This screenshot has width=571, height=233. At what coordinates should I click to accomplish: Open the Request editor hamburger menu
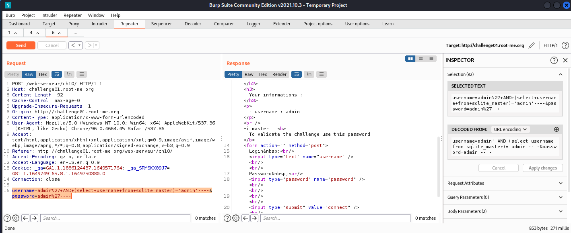coord(82,74)
